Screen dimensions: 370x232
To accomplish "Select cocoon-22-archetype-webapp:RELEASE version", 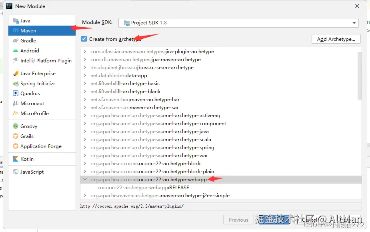I will point(221,187).
